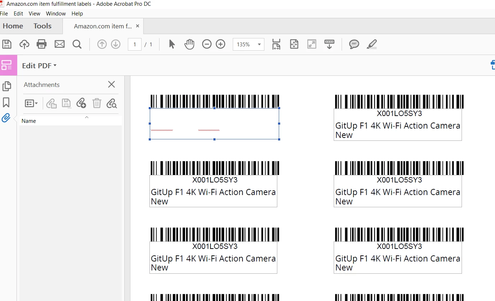Click the Name column sort arrow
The width and height of the screenshot is (495, 301).
87,118
